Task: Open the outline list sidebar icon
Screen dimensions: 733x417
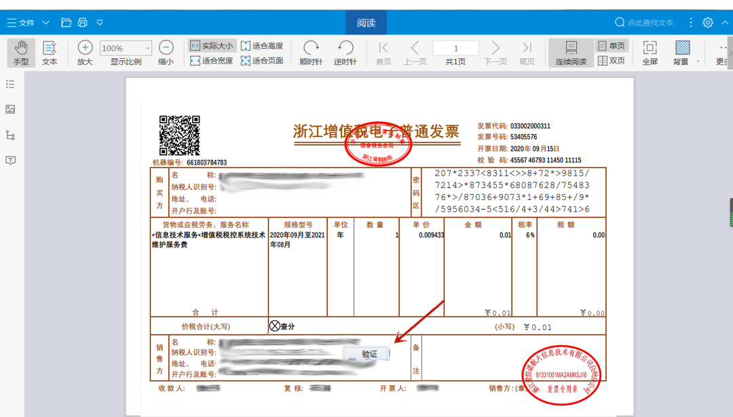Action: point(10,84)
